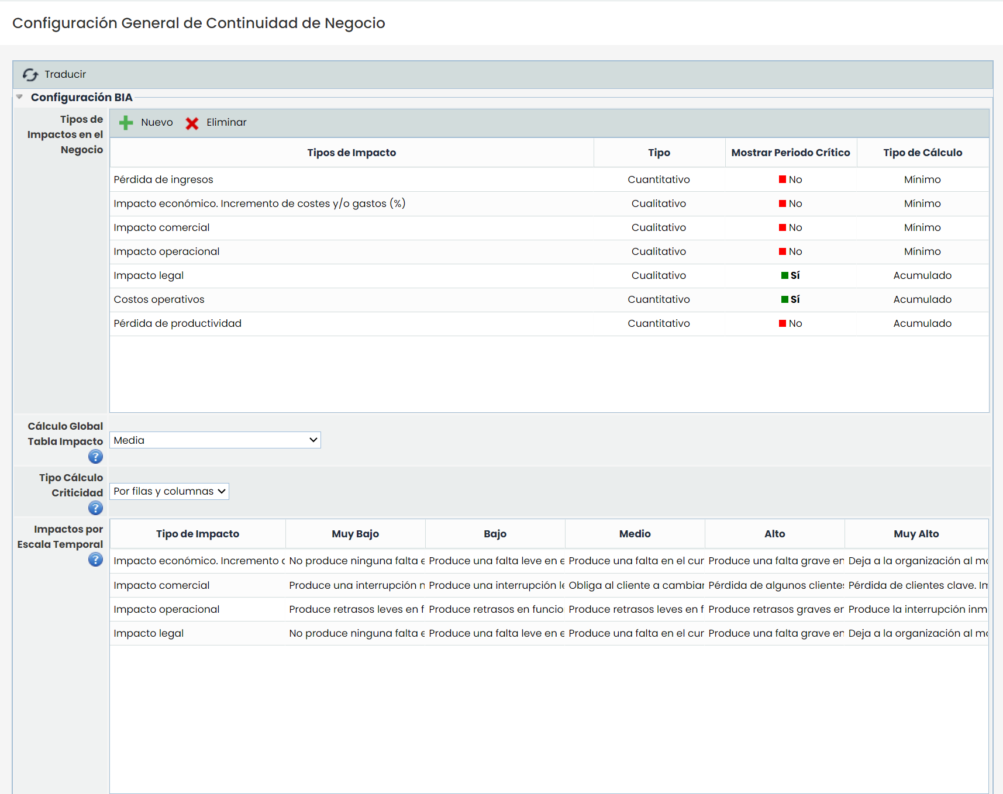The image size is (1003, 794).
Task: Open the Por filas y columnas dropdown
Action: pyautogui.click(x=169, y=492)
